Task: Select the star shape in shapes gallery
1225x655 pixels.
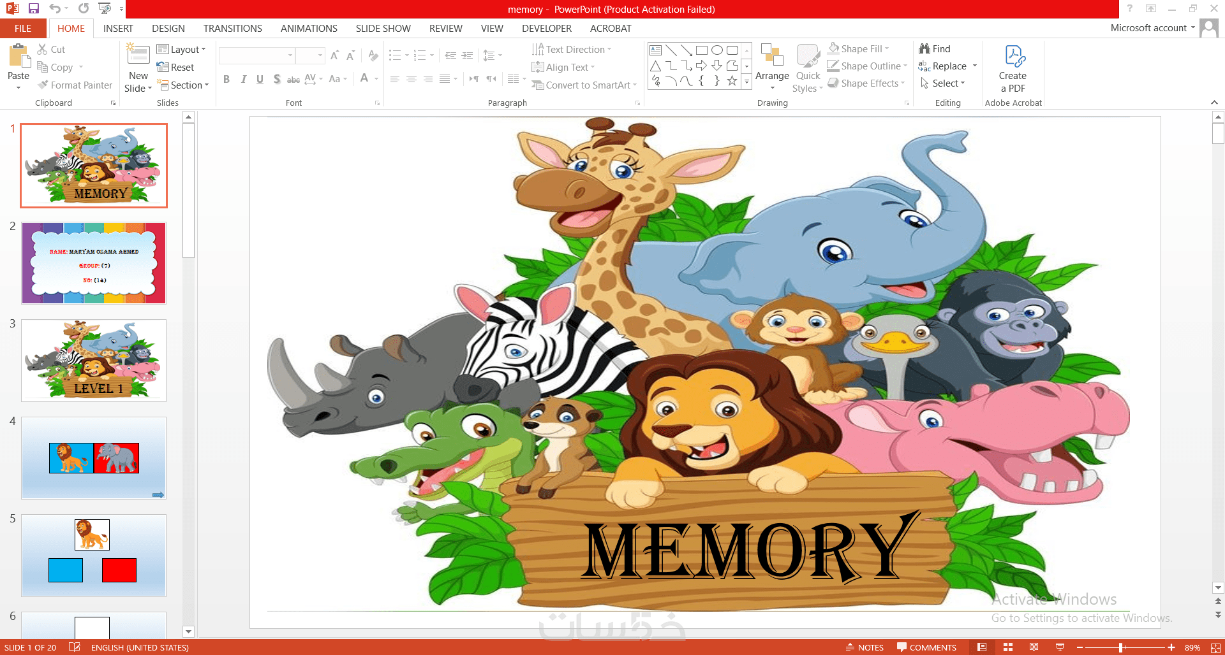Action: tap(732, 81)
